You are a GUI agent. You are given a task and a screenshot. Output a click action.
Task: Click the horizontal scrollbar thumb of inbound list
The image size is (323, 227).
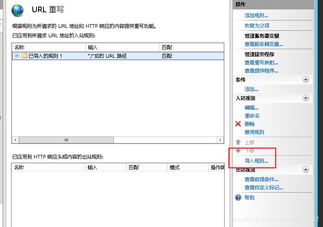[66, 140]
